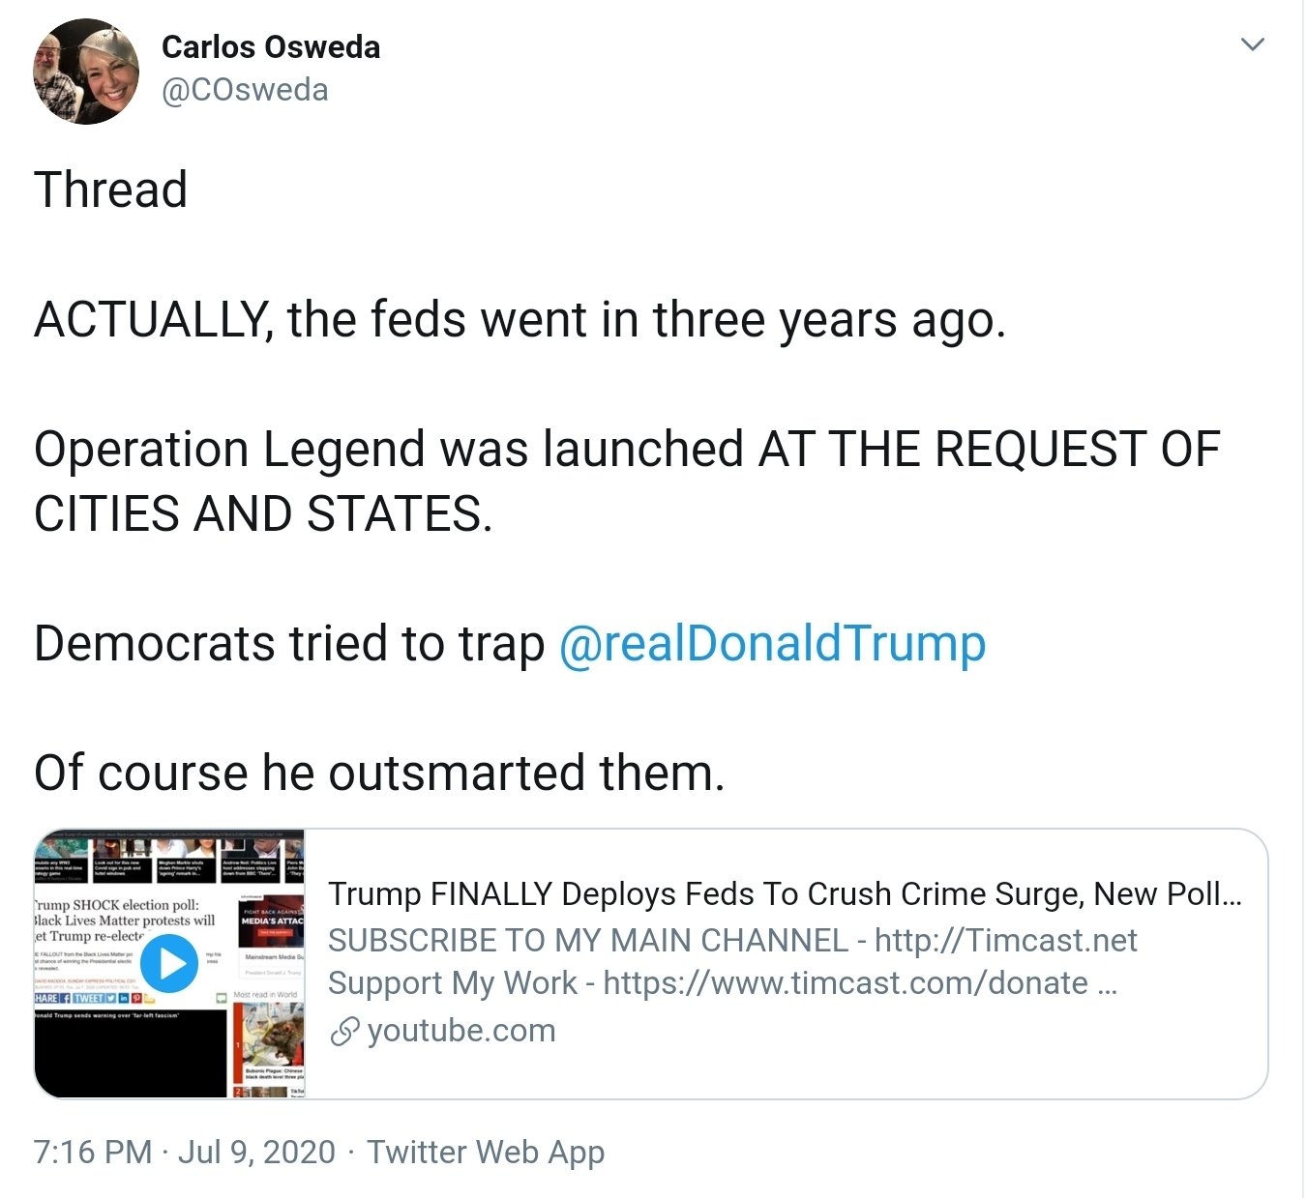Open the @realDonaldTrump mention
Image resolution: width=1307 pixels, height=1198 pixels.
pos(772,644)
